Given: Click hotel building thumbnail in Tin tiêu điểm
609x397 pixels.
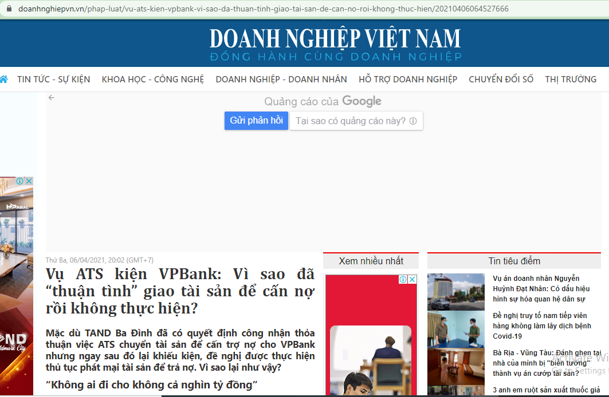Looking at the screenshot, I should click(x=456, y=292).
